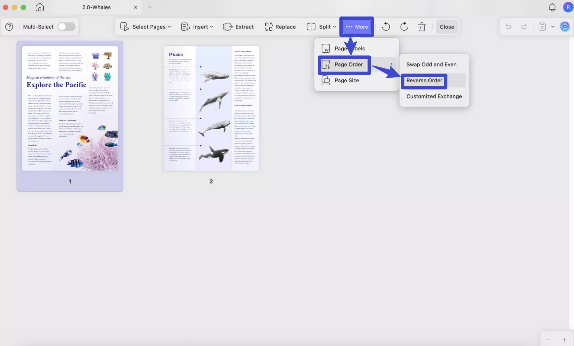Image resolution: width=574 pixels, height=346 pixels.
Task: Open the More options menu
Action: coord(356,27)
